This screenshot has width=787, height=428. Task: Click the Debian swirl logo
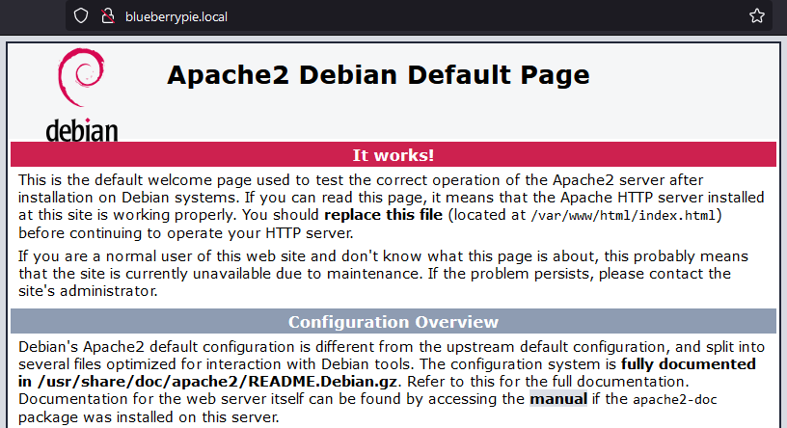[x=81, y=77]
